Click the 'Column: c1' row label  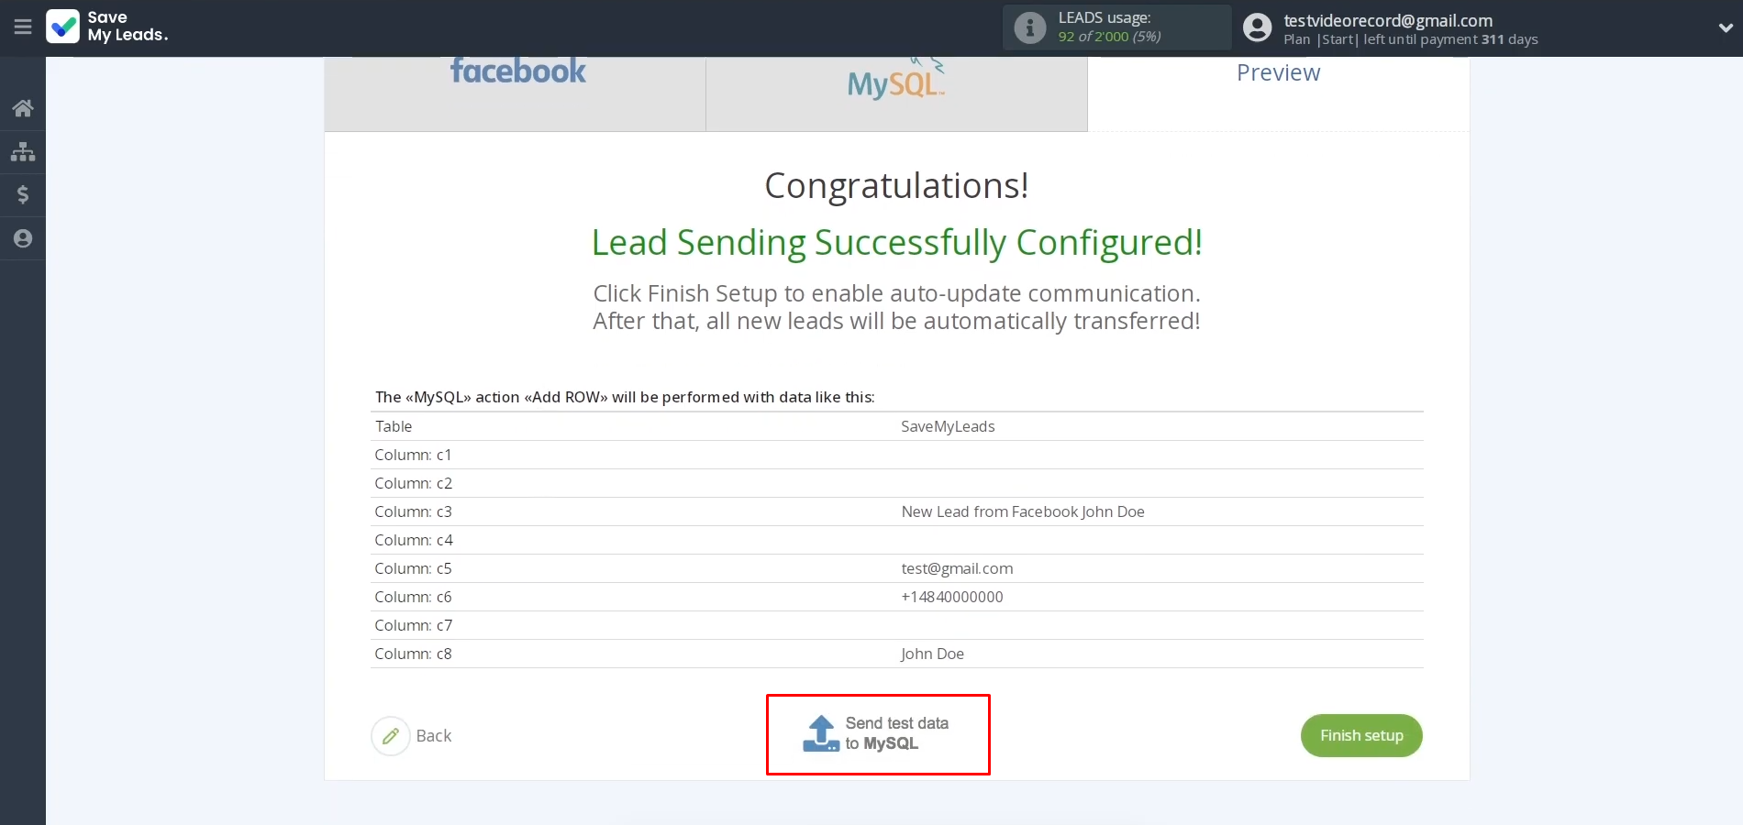pyautogui.click(x=413, y=455)
